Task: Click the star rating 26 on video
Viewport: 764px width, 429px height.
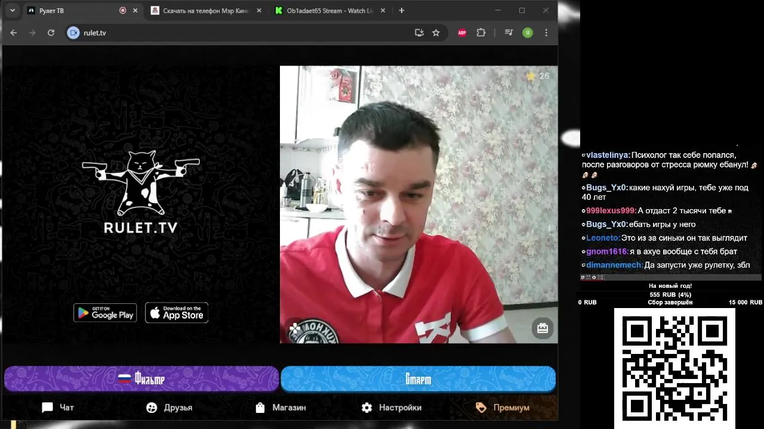Action: click(537, 76)
